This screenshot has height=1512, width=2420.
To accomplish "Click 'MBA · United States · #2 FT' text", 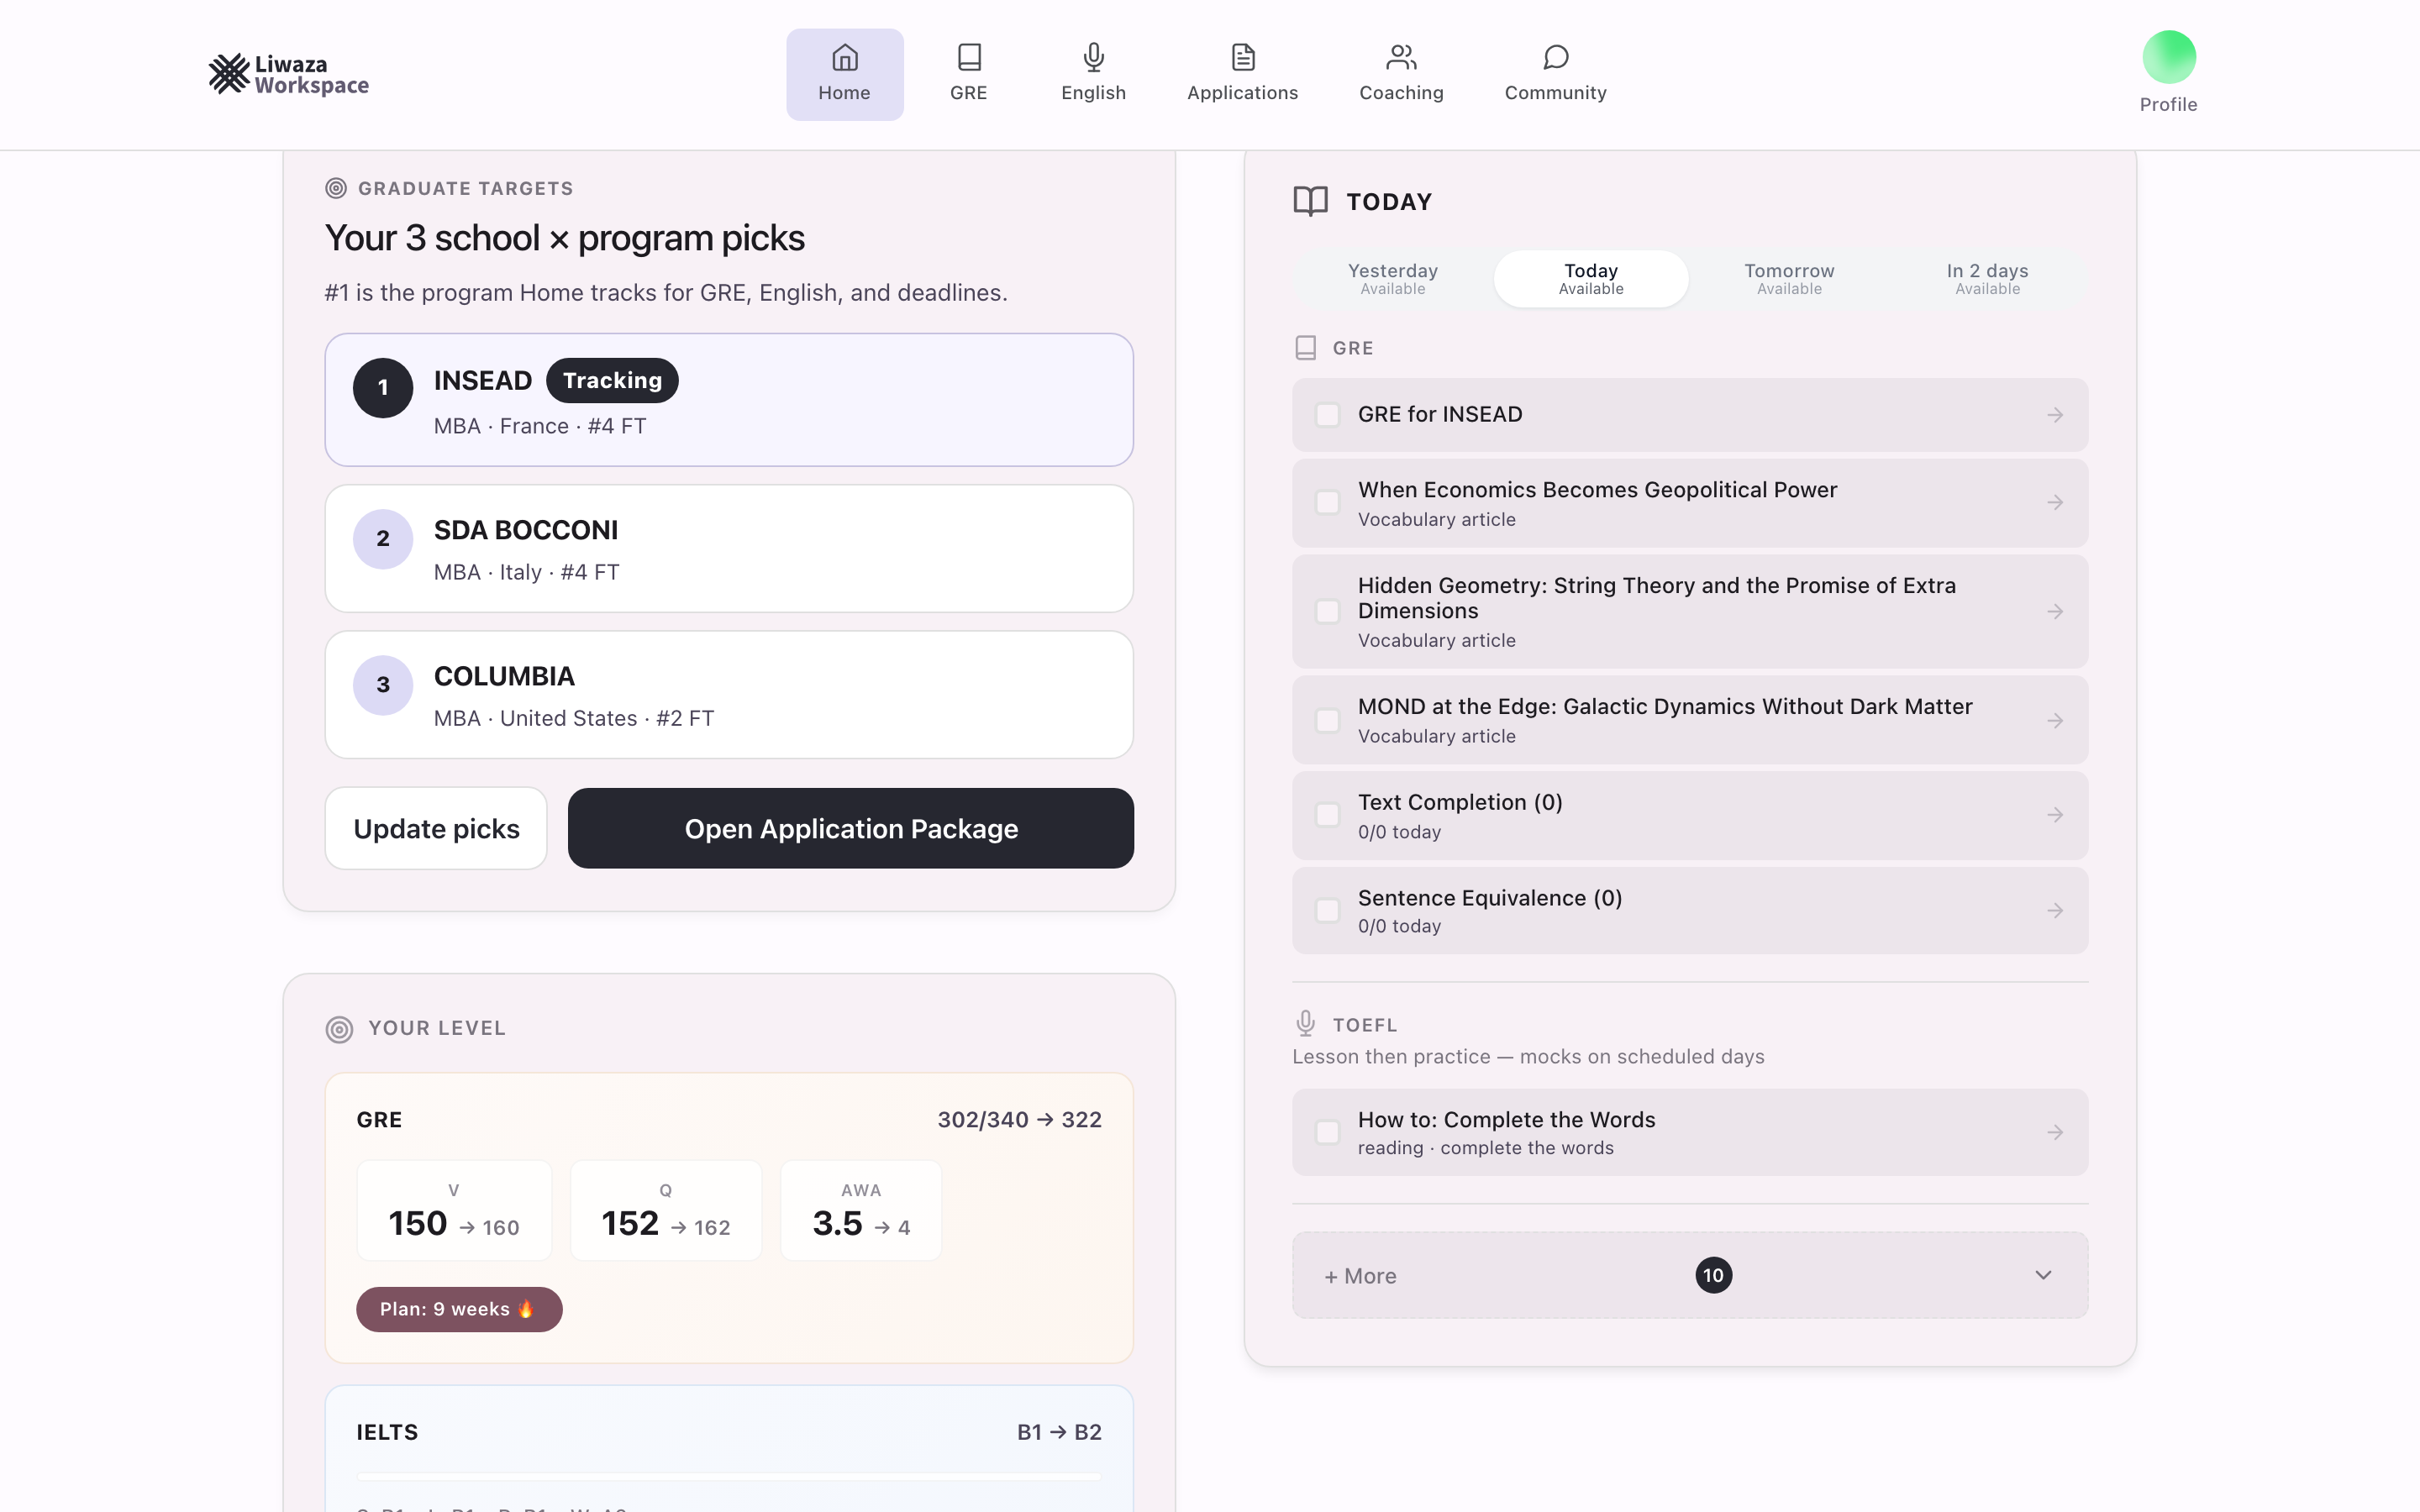I will click(x=574, y=719).
